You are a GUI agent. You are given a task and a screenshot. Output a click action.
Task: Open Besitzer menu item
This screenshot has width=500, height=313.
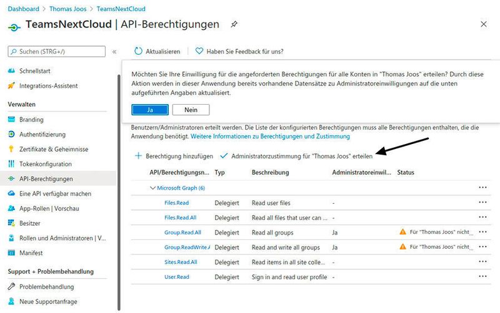pyautogui.click(x=29, y=223)
